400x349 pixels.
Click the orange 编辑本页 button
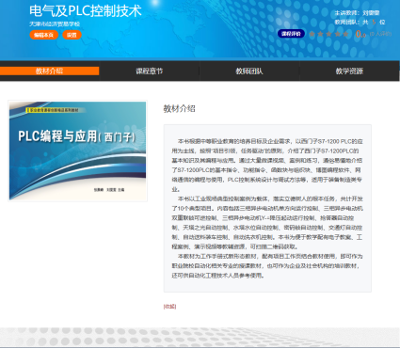(44, 35)
